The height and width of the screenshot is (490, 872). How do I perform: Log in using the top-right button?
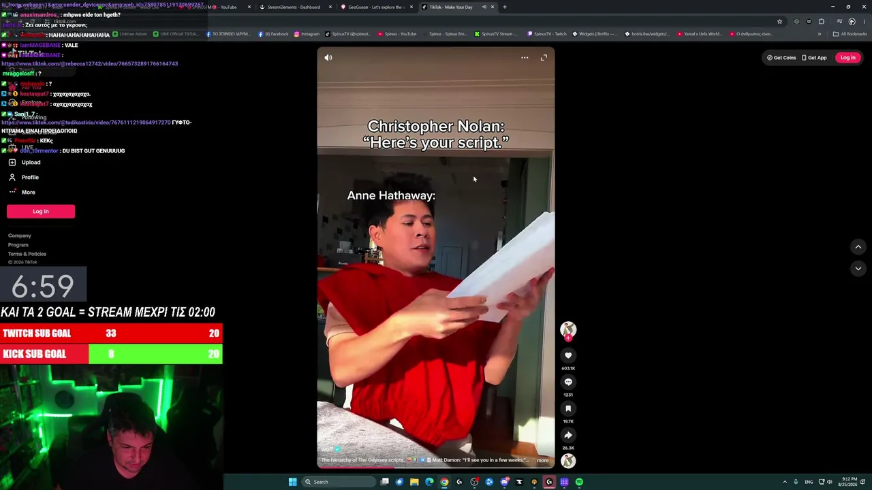coord(848,58)
